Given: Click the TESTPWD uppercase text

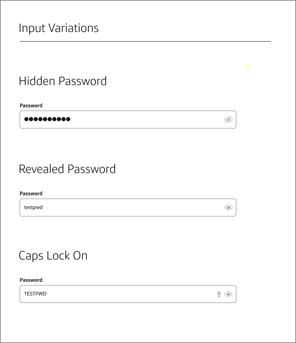Looking at the screenshot, I should coord(35,294).
